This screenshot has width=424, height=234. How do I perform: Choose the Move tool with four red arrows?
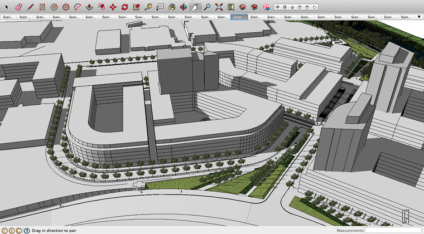click(113, 7)
